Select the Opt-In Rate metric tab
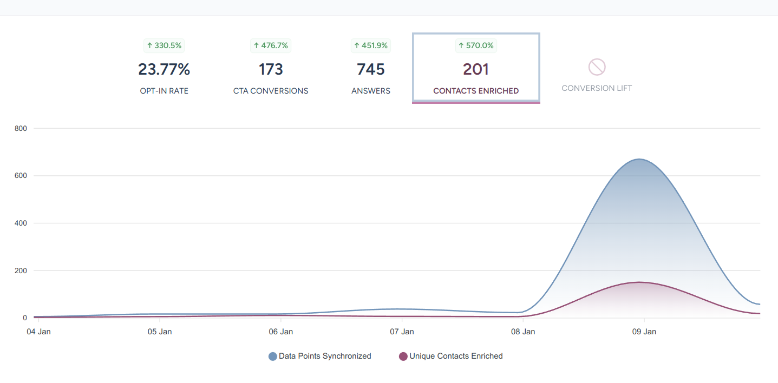Screen dimensions: 778x383 (164, 70)
